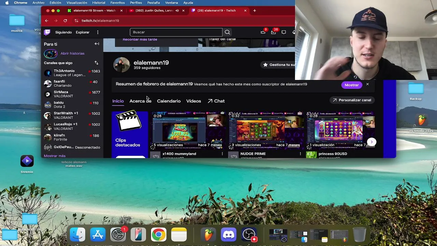Select the Calendario channel tab
This screenshot has width=437, height=246.
point(169,101)
